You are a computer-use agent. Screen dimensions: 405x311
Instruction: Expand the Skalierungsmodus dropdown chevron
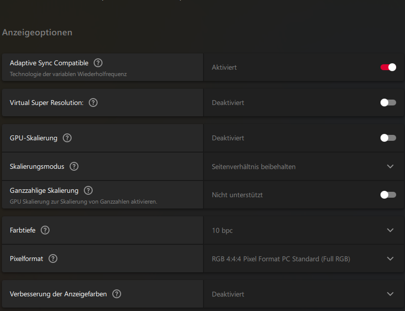(390, 166)
